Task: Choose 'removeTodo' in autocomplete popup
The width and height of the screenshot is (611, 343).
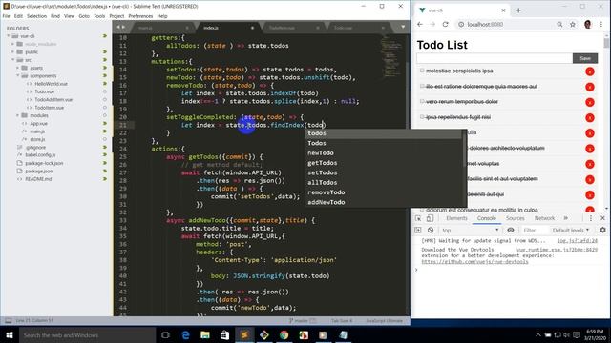Action: [384, 192]
